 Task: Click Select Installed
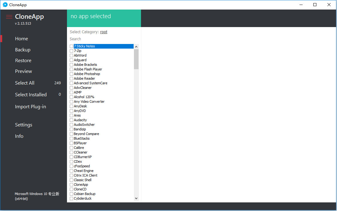[31, 94]
